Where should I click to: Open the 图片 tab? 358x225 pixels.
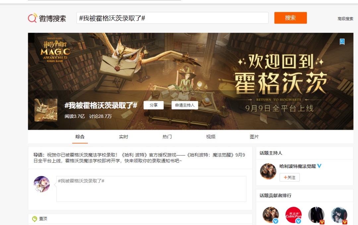(x=254, y=137)
